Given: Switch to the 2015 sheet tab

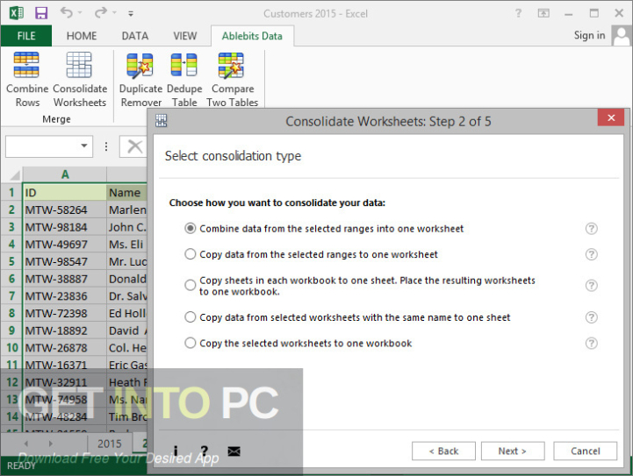Looking at the screenshot, I should (x=110, y=444).
